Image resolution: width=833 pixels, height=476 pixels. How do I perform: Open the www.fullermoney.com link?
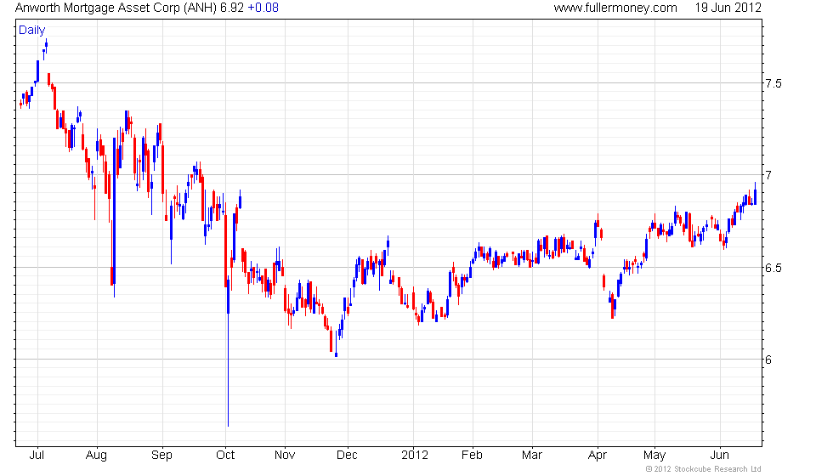tap(615, 8)
